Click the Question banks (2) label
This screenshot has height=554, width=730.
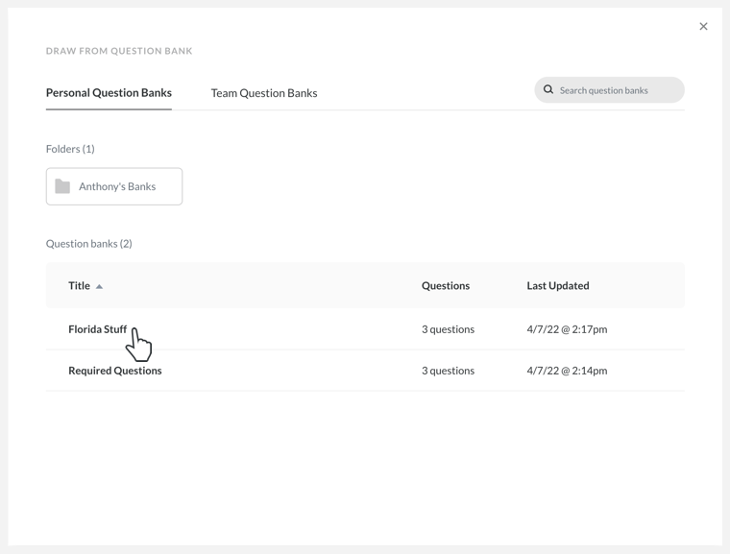pos(89,244)
